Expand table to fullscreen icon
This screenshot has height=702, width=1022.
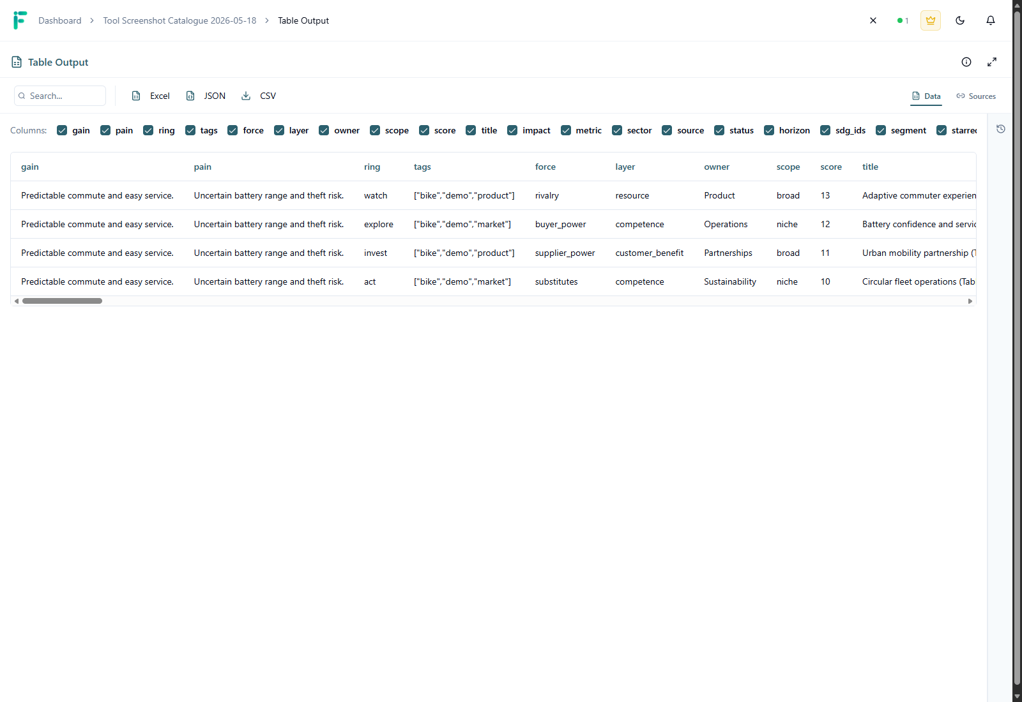992,62
